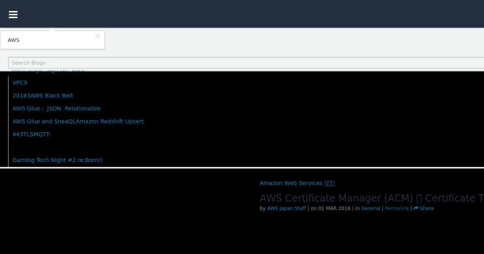The width and height of the screenshot is (484, 254).
Task: Open AWS Glue and SneaQL Redshift Upsert link
Action: (78, 121)
